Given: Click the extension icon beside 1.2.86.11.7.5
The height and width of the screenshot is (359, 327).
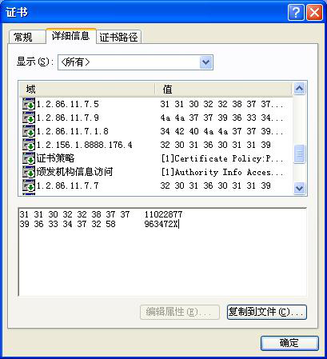Looking at the screenshot, I should point(29,104).
